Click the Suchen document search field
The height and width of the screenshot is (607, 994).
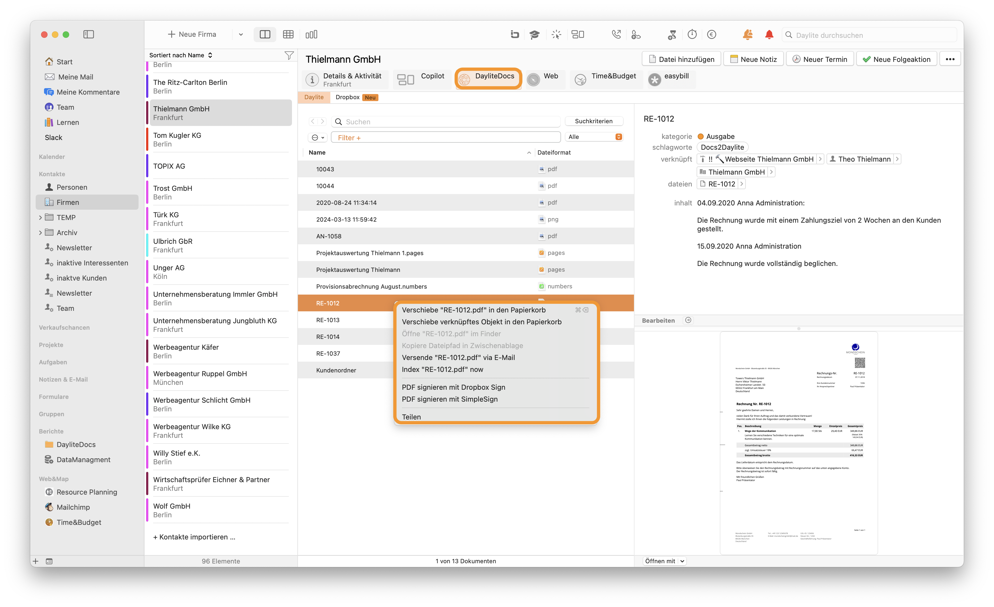click(x=446, y=121)
